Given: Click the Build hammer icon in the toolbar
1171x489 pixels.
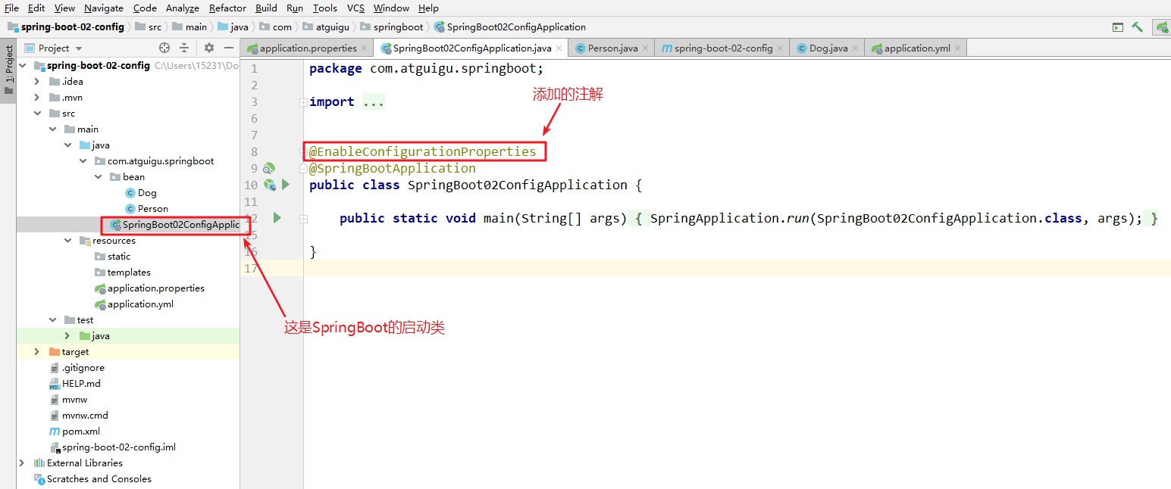Looking at the screenshot, I should [x=1137, y=26].
